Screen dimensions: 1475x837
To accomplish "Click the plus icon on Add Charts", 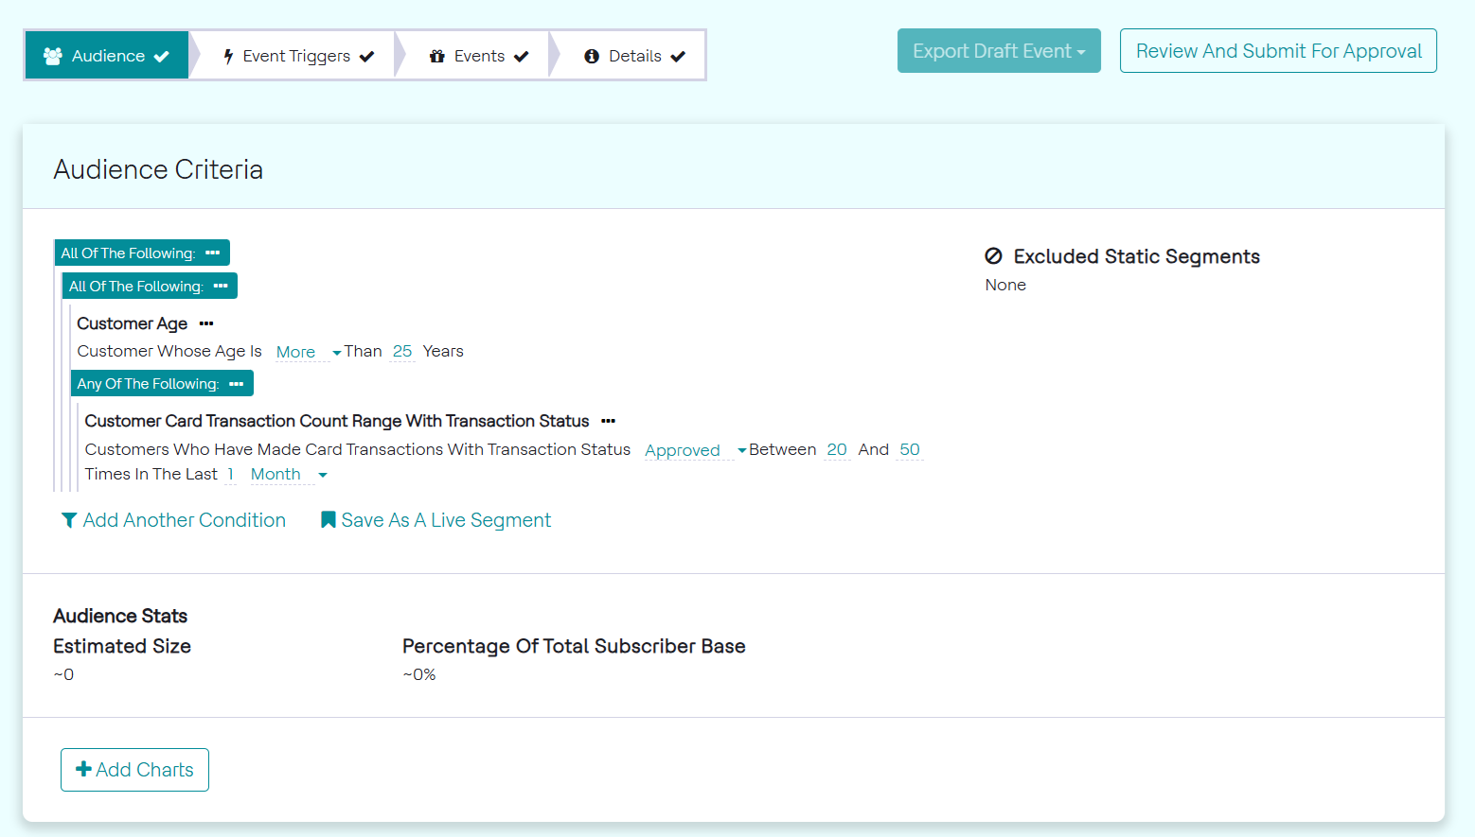I will pos(84,770).
